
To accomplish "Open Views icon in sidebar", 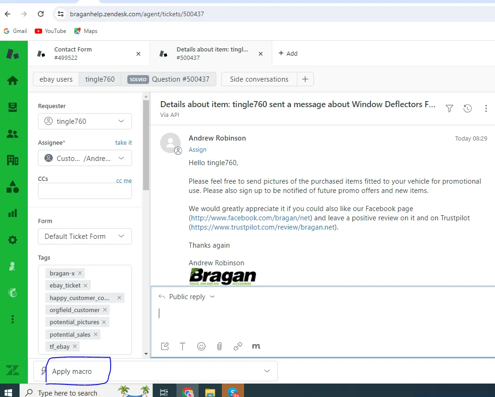I will [x=13, y=108].
